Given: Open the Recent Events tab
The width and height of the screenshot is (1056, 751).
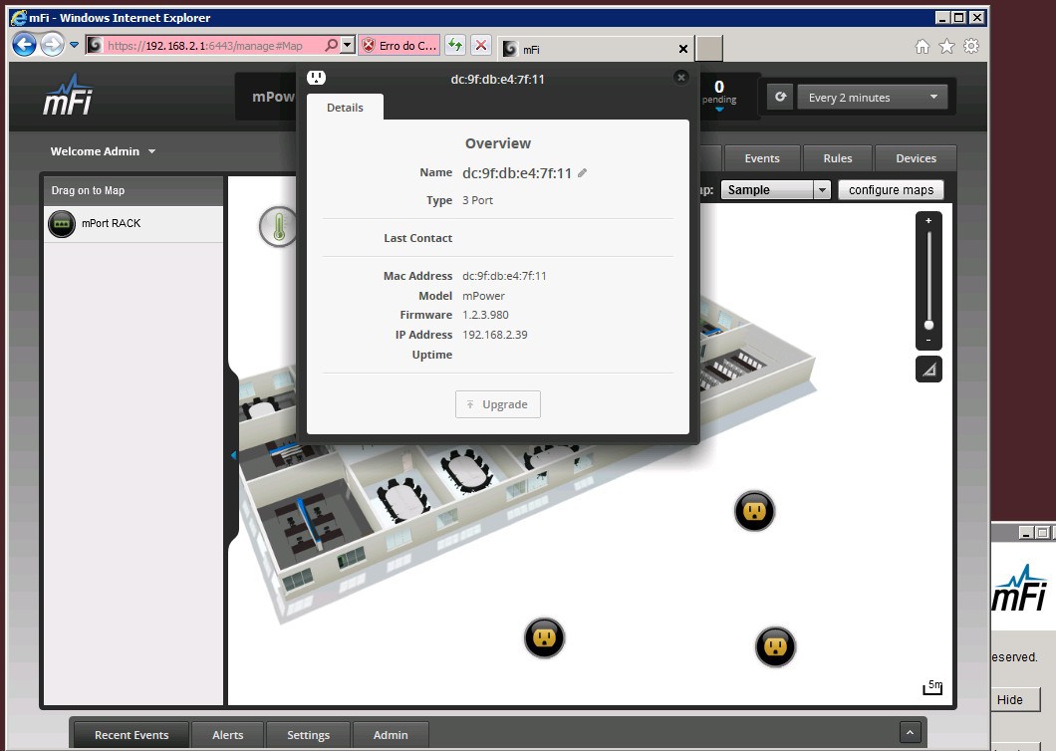Looking at the screenshot, I should coord(132,735).
